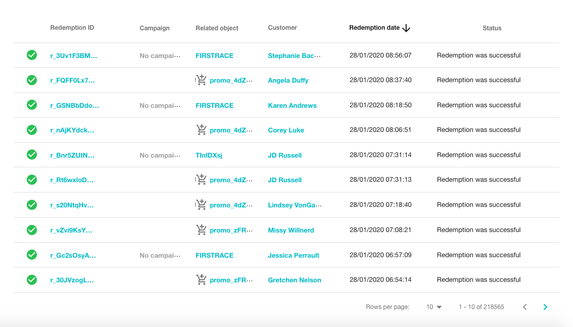
Task: Open redemption r_nAjKYdck... link
Action: coord(72,130)
